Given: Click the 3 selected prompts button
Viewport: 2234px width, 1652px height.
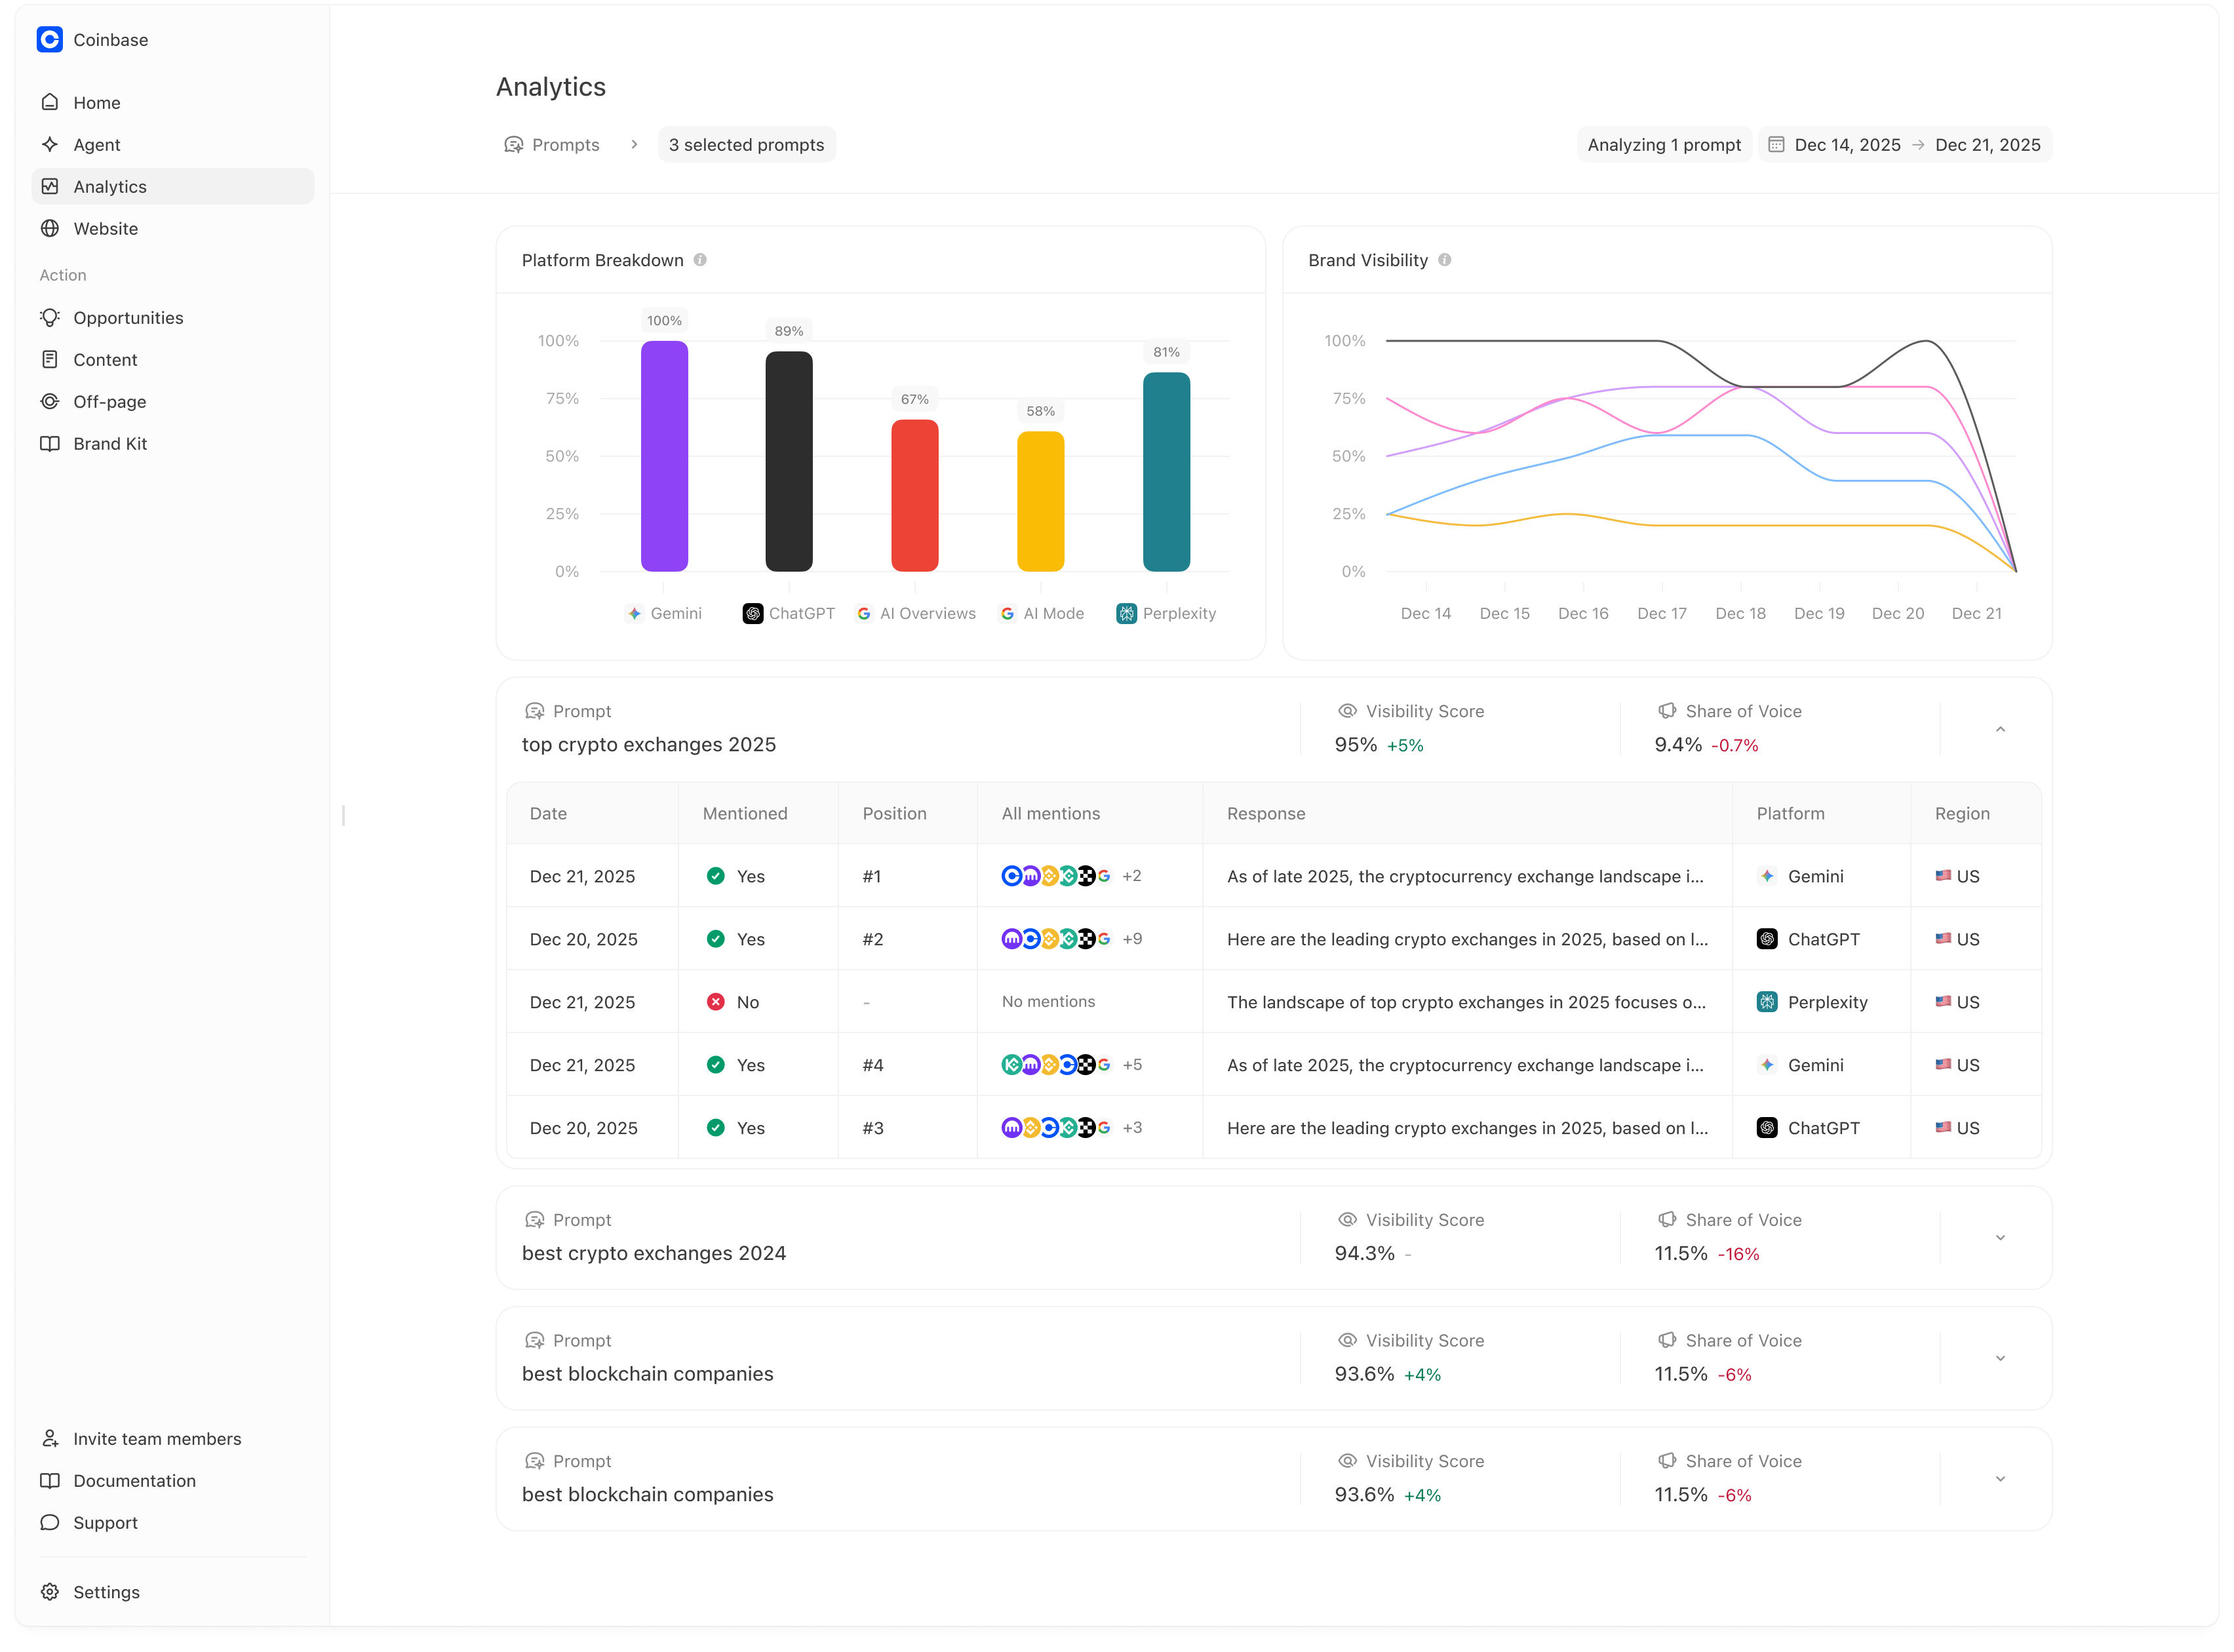Looking at the screenshot, I should pyautogui.click(x=746, y=144).
